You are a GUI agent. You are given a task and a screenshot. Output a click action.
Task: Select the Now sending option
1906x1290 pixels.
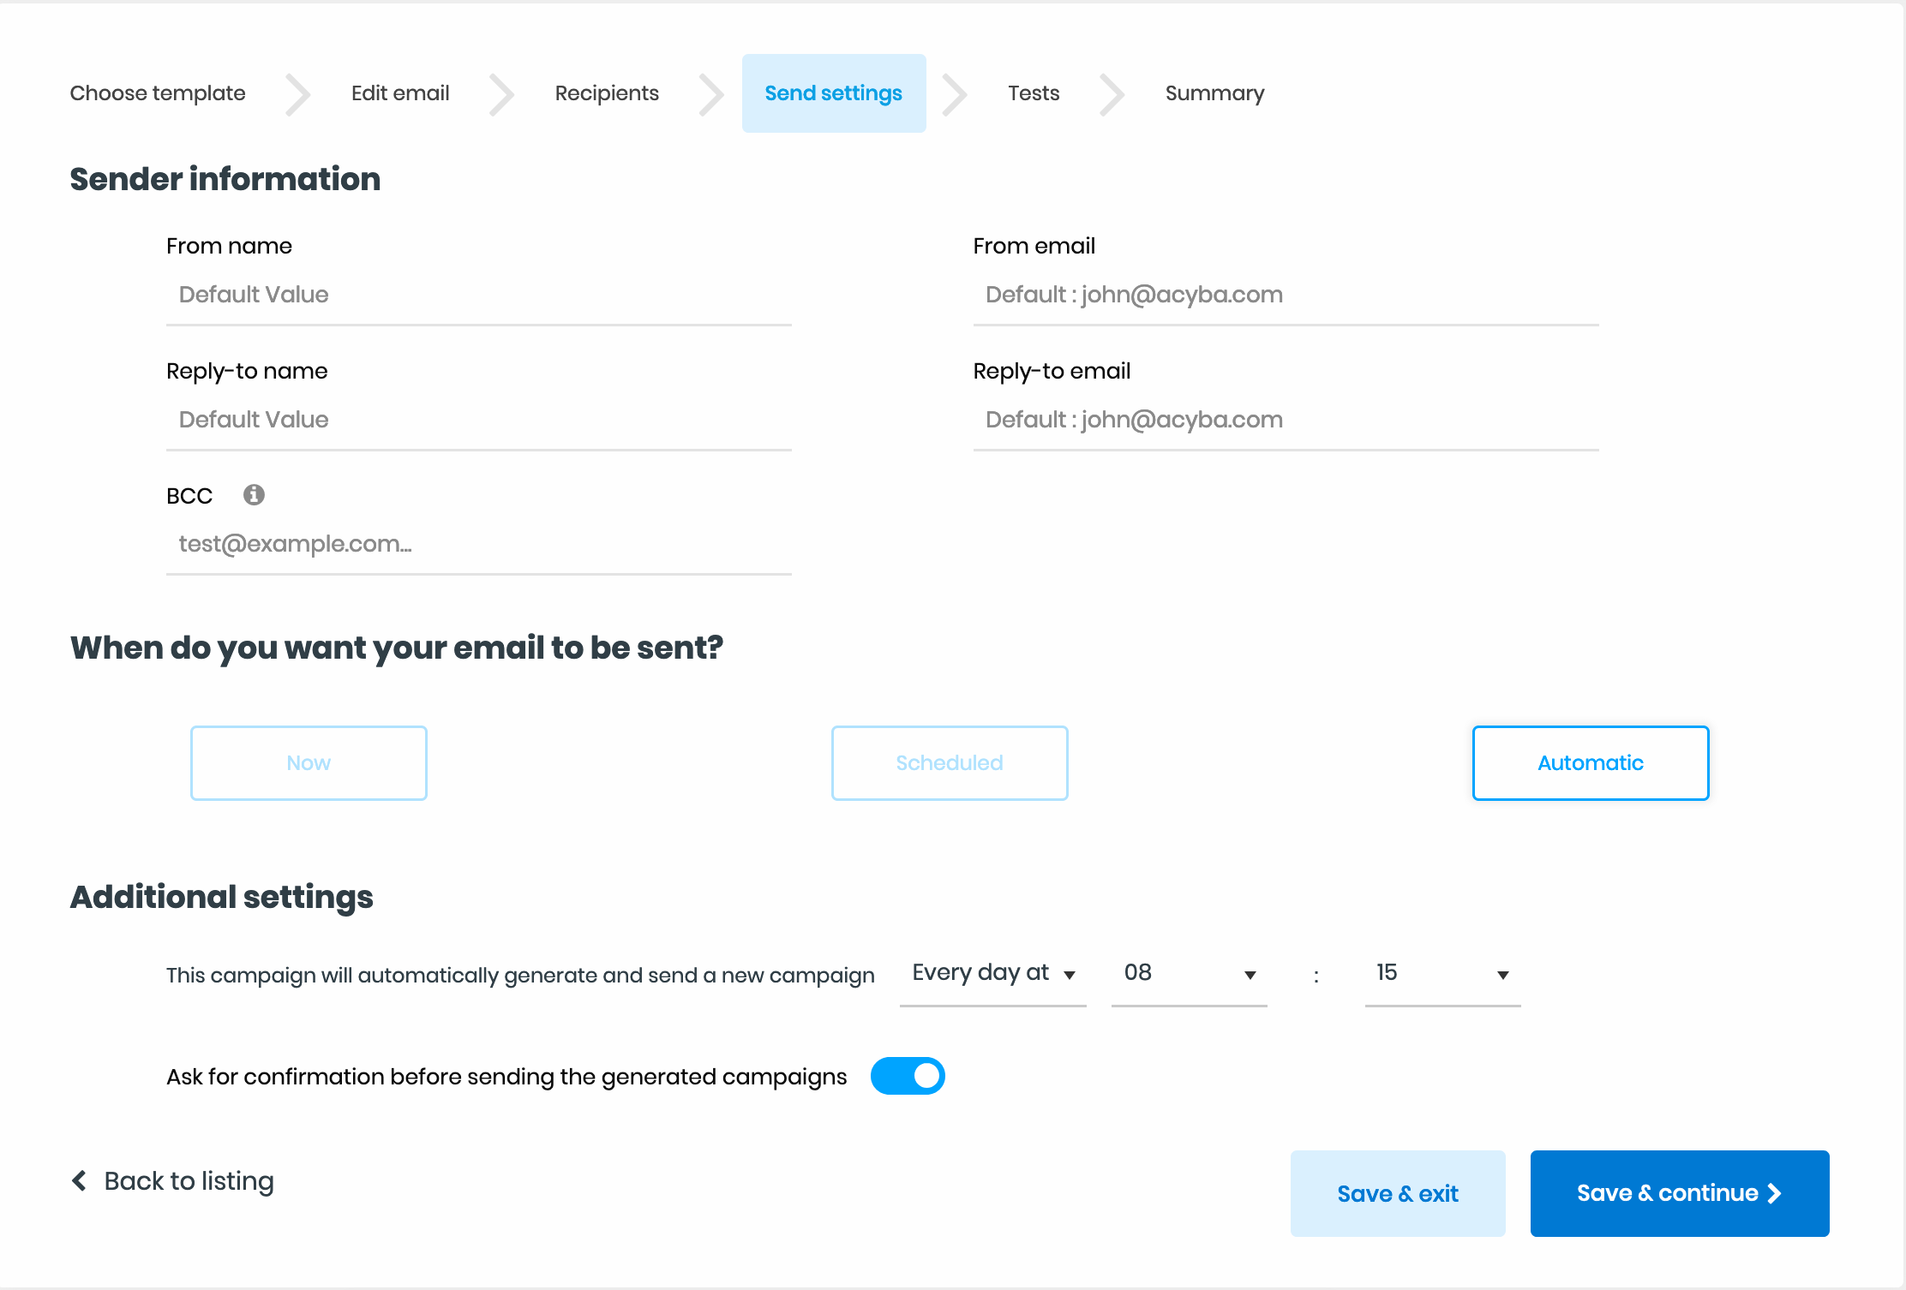(x=309, y=763)
